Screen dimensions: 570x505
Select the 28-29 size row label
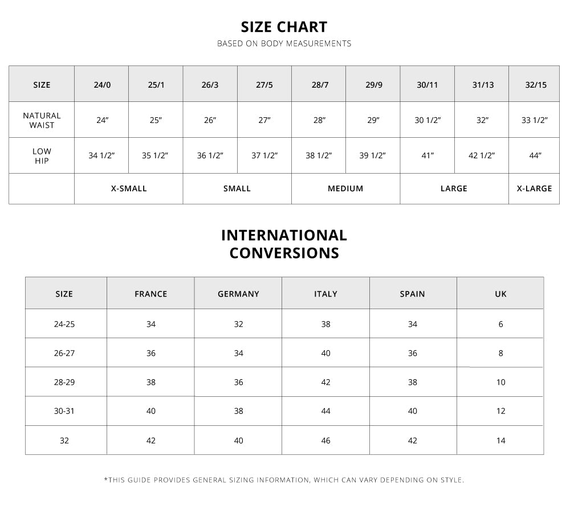tap(64, 382)
